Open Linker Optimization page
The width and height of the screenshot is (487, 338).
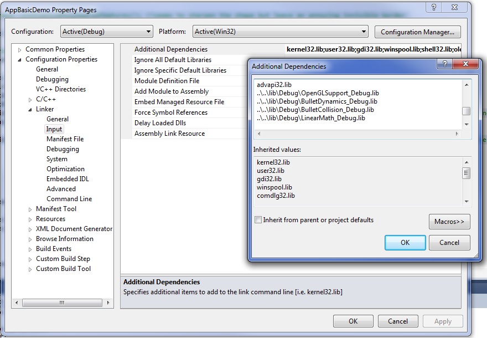pyautogui.click(x=65, y=169)
